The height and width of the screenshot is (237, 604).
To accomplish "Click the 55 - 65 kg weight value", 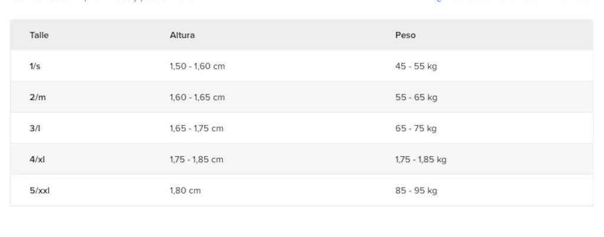I will tap(416, 97).
